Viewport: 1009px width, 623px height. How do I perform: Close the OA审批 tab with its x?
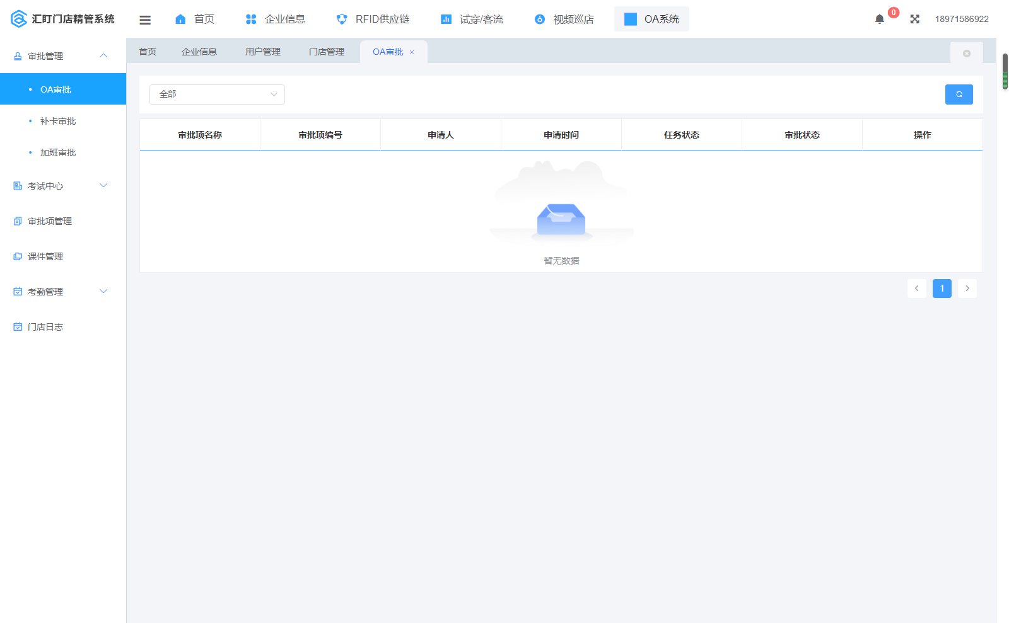point(412,52)
